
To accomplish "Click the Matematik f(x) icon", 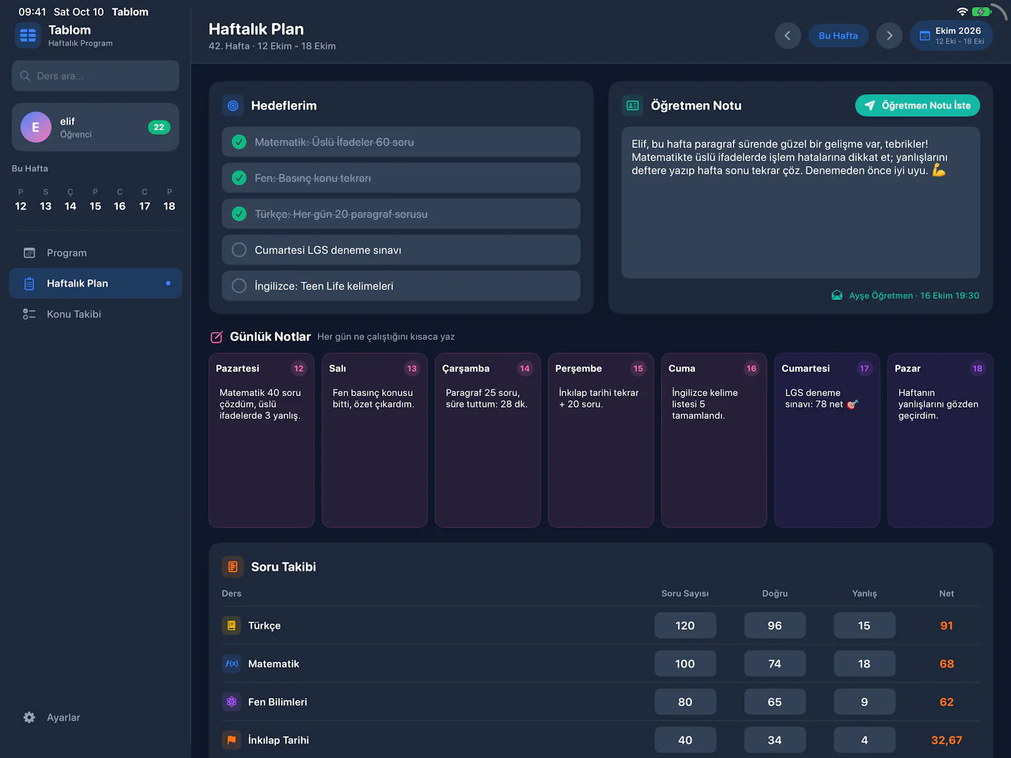I will (231, 664).
